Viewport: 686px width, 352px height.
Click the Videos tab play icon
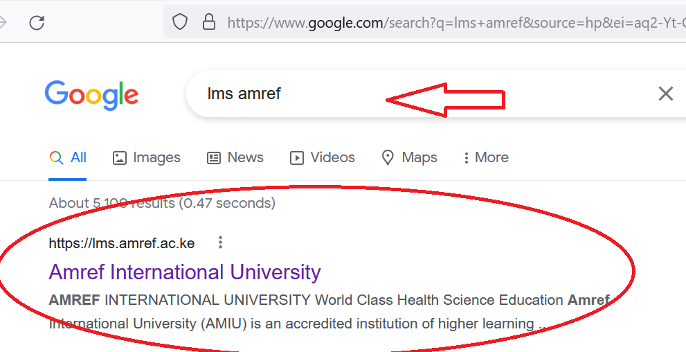point(297,158)
